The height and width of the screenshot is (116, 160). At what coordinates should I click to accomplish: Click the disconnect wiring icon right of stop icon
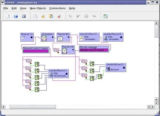[x=94, y=16]
